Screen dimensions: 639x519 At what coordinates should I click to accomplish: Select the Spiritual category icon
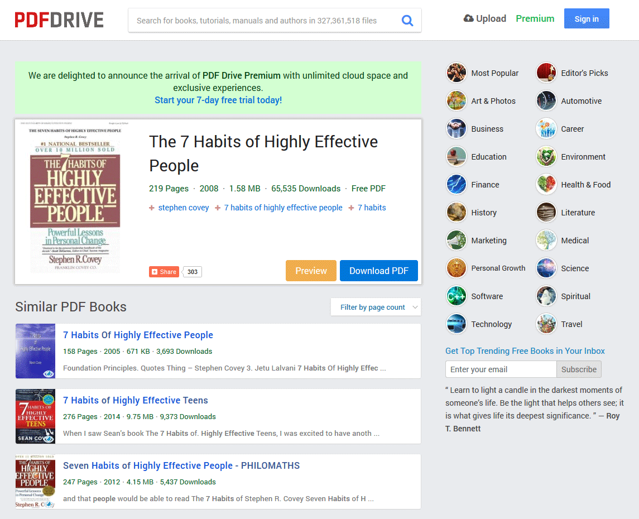click(x=546, y=296)
